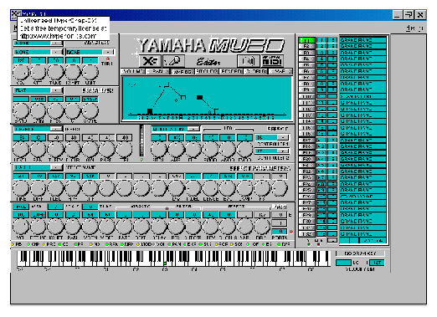Switch to the VOLUME display tab
The height and width of the screenshot is (317, 437).
tap(133, 71)
